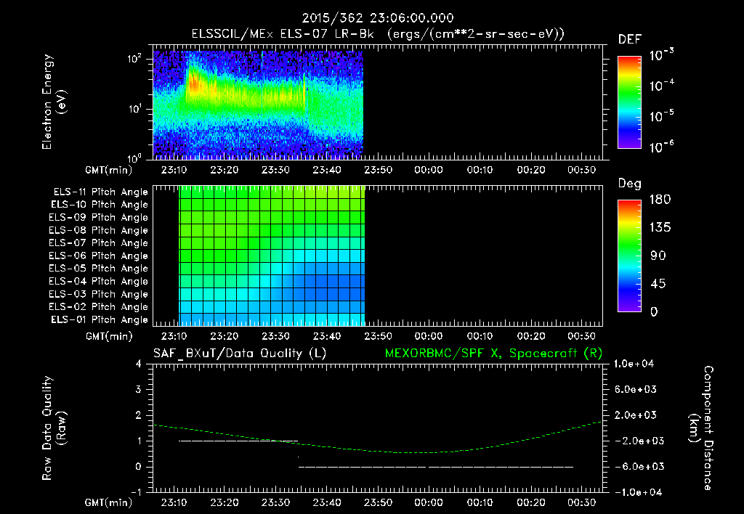Click the ELS-09 Pitch Angle row label
This screenshot has width=744, height=514.
click(x=99, y=218)
